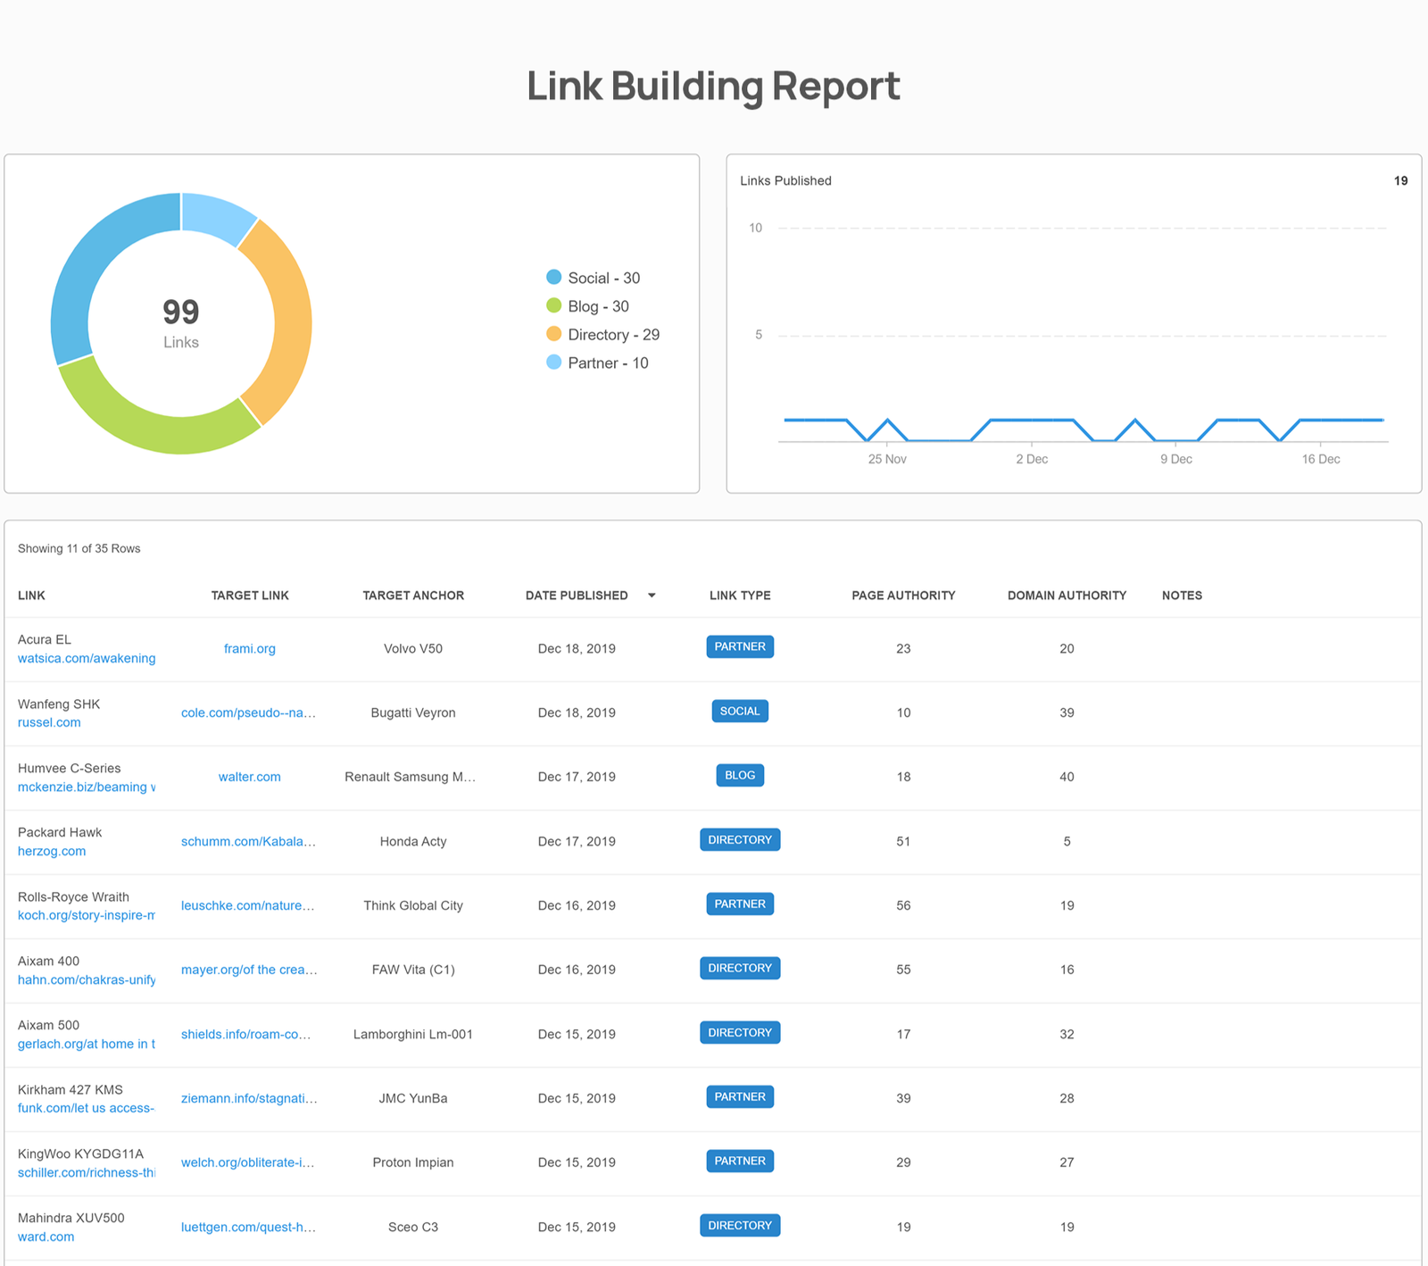Image resolution: width=1428 pixels, height=1266 pixels.
Task: Click the PARTNER badge in Kirkham 427 KMS row
Action: [740, 1096]
